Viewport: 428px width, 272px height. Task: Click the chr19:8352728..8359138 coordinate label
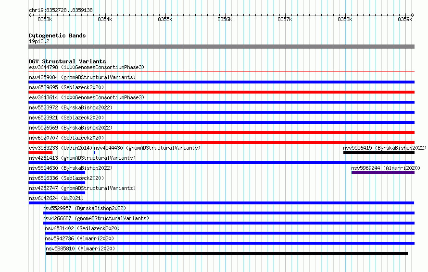point(61,10)
